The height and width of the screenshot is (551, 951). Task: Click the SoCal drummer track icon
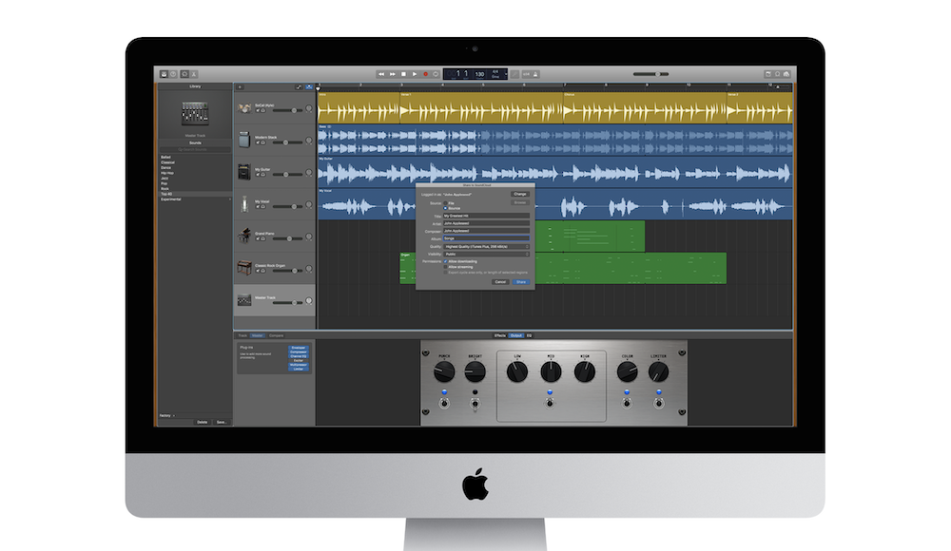(x=244, y=108)
